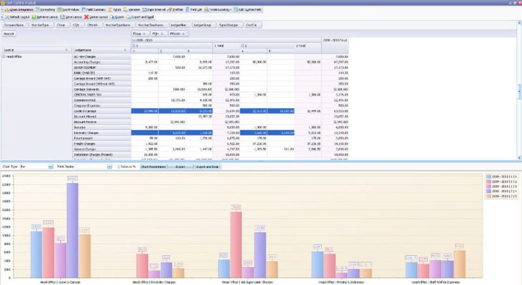Select the Freight Charges ledger row
This screenshot has height=285, width=522.
(x=102, y=144)
